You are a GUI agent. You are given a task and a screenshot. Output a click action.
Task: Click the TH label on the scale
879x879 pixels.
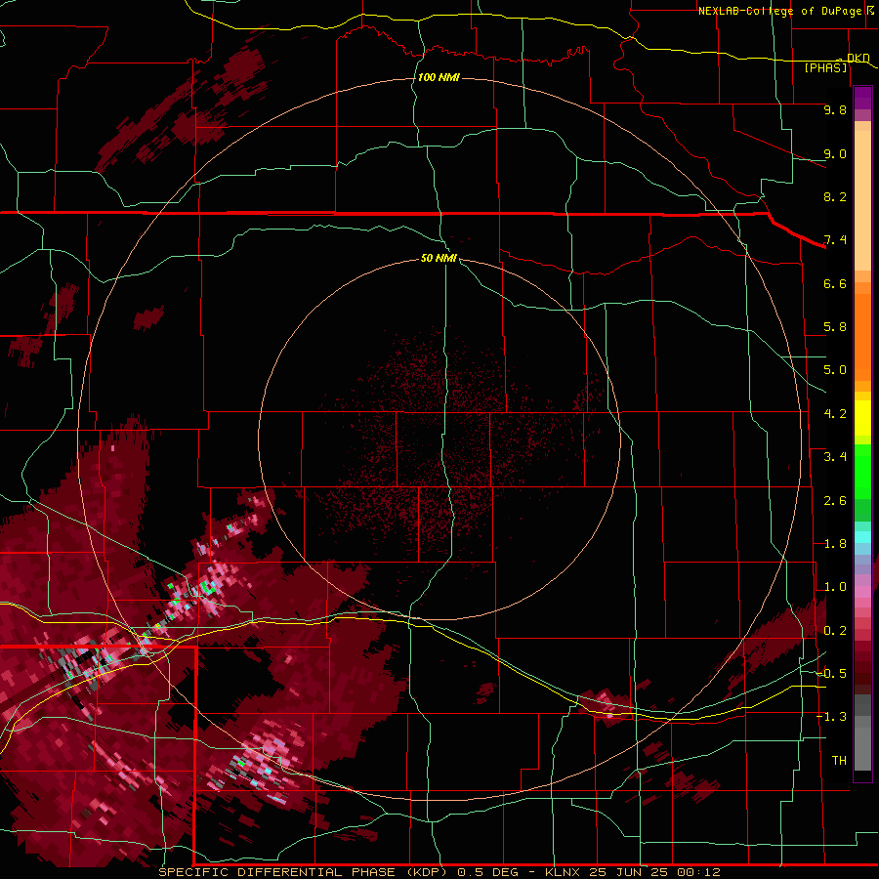(839, 761)
